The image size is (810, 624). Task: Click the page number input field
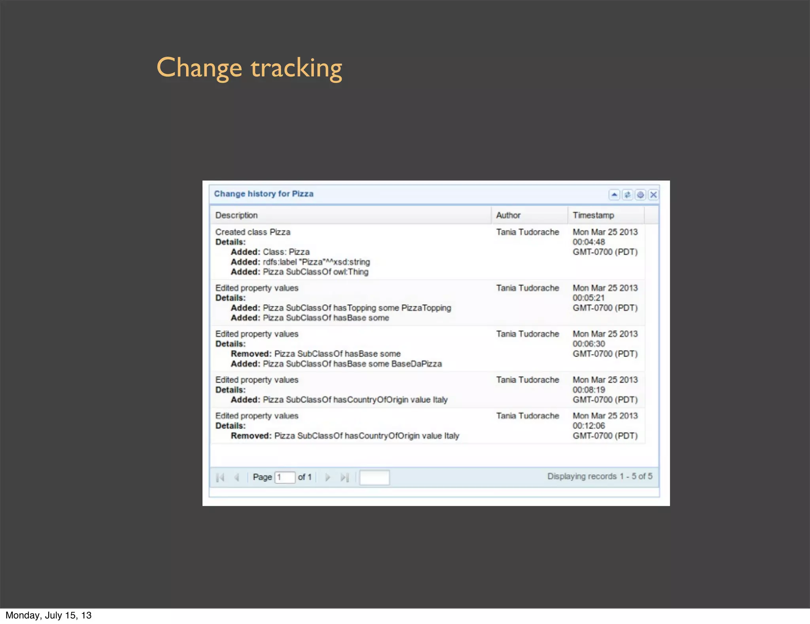285,477
